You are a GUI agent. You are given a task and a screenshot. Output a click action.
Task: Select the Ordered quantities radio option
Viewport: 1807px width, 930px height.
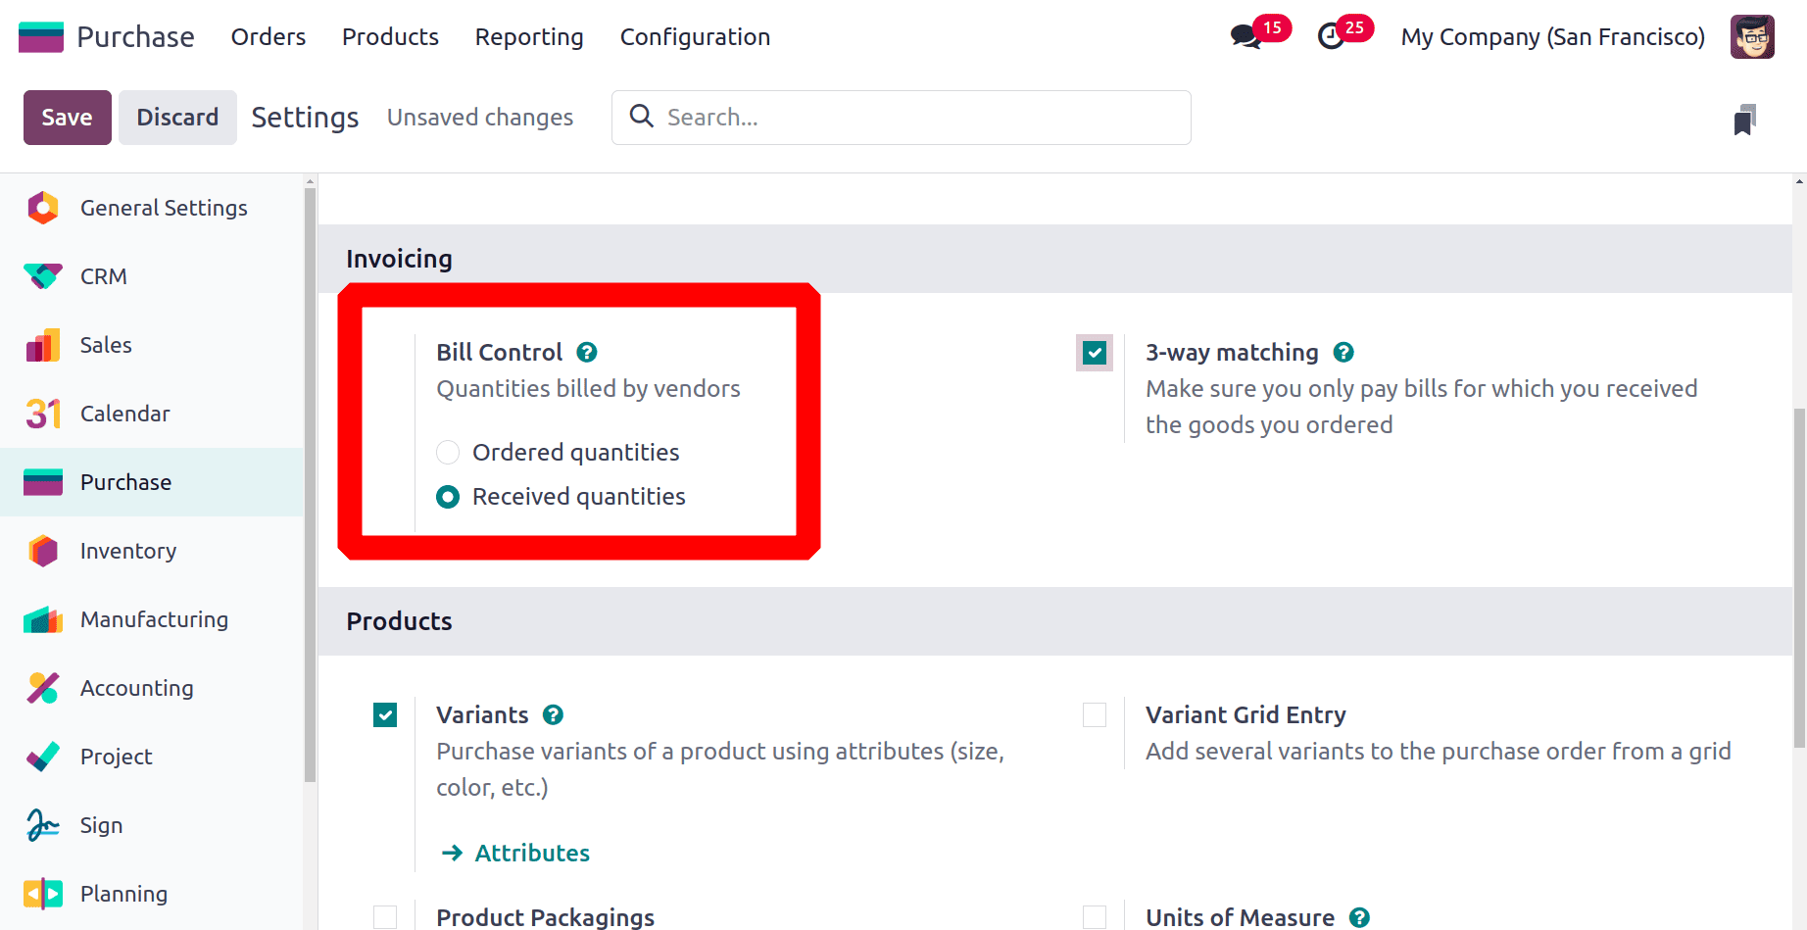(448, 452)
